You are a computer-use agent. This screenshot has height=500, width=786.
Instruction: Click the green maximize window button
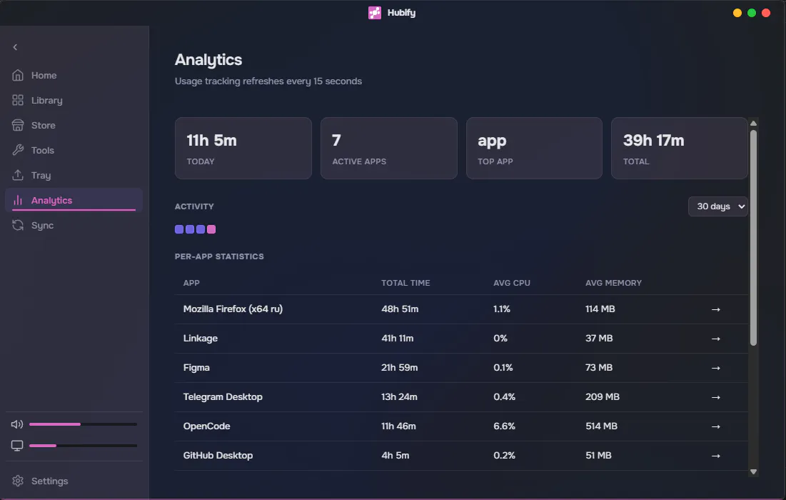[752, 13]
